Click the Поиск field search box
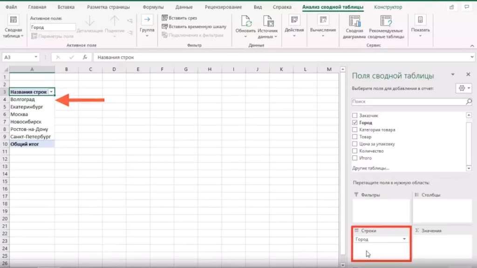477x268 pixels. (408, 101)
